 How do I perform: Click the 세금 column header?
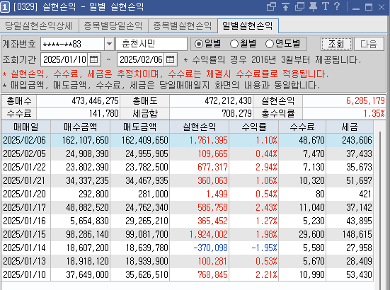[x=350, y=127]
